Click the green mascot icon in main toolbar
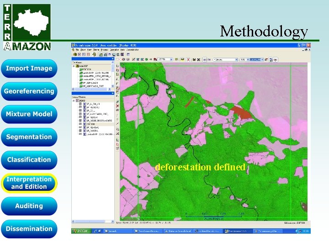 click(95, 54)
